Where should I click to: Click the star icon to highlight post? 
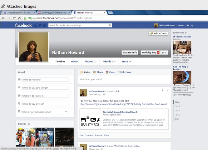(162, 90)
